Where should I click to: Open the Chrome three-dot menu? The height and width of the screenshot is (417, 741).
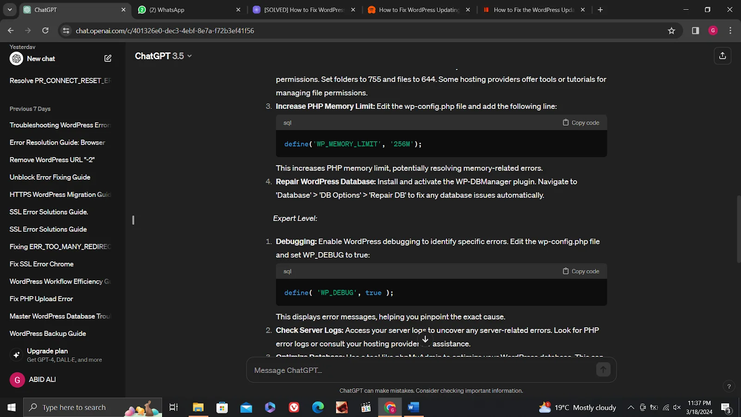(730, 31)
